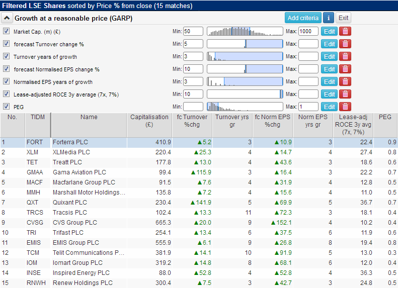Click the TRI ticker cell

[38, 233]
